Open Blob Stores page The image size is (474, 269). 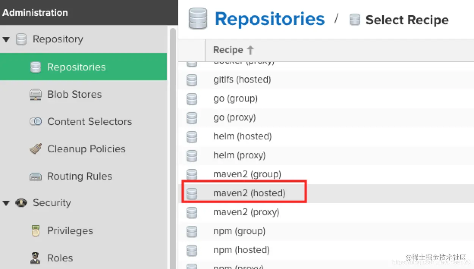[74, 94]
